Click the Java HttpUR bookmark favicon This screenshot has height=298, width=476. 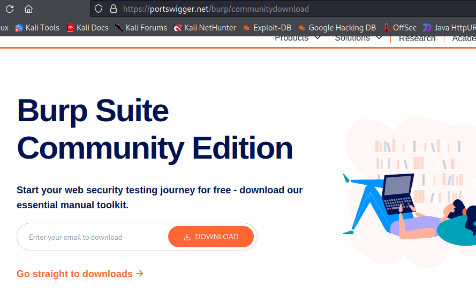[427, 28]
